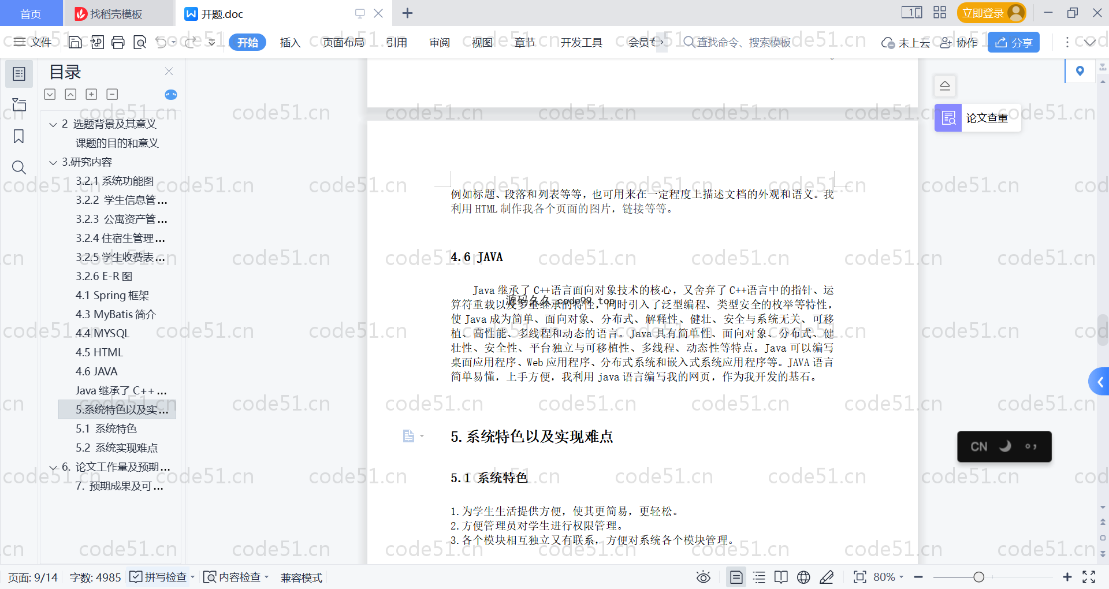Click the writing mode pen icon
This screenshot has height=589, width=1109.
point(827,577)
